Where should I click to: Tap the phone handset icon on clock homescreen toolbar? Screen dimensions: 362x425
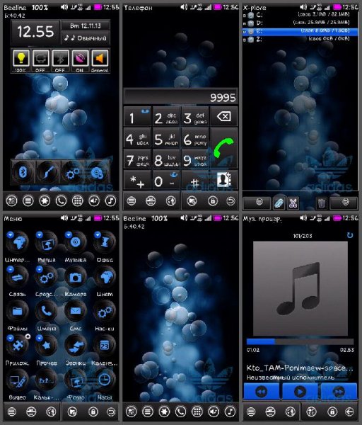pos(61,201)
